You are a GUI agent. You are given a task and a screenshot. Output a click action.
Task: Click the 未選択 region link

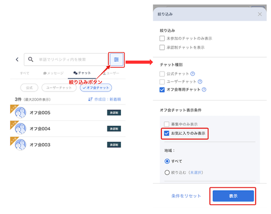click(x=196, y=172)
